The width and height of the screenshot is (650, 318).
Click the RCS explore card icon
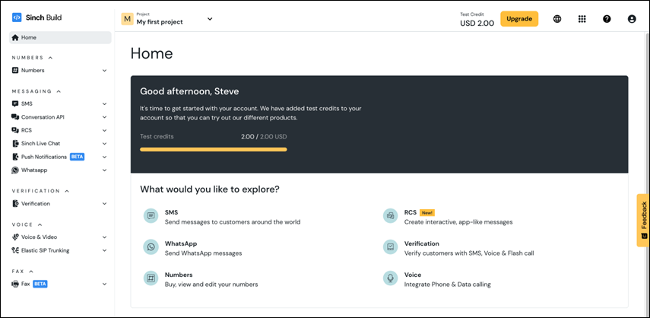(x=390, y=216)
